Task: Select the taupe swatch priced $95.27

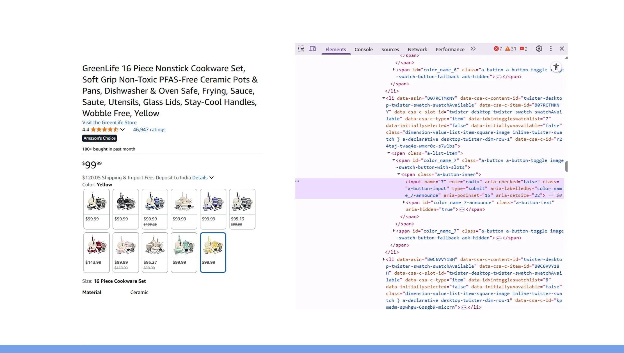Action: pyautogui.click(x=155, y=252)
